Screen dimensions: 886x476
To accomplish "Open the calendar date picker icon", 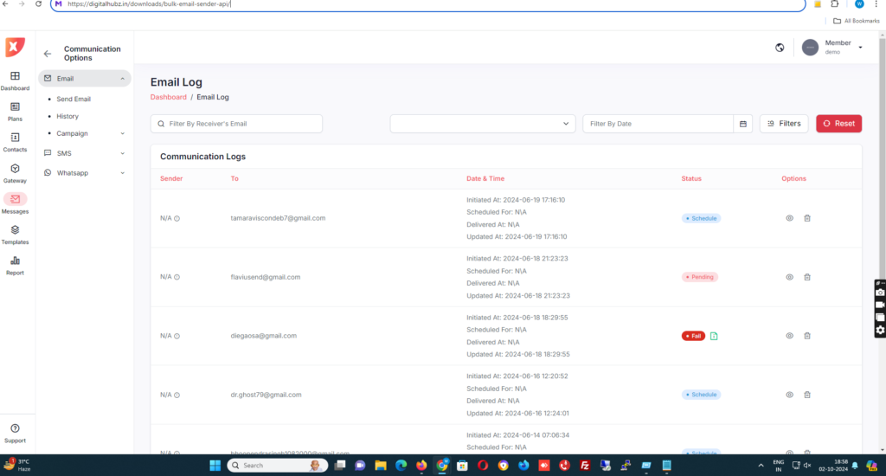I will (743, 124).
